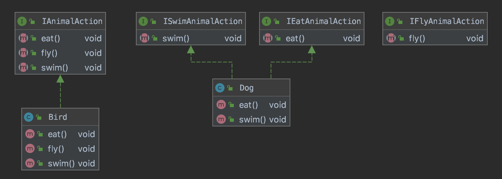The width and height of the screenshot is (502, 179).
Task: Click method icon beside Bird fly()
Action: [x=30, y=149]
